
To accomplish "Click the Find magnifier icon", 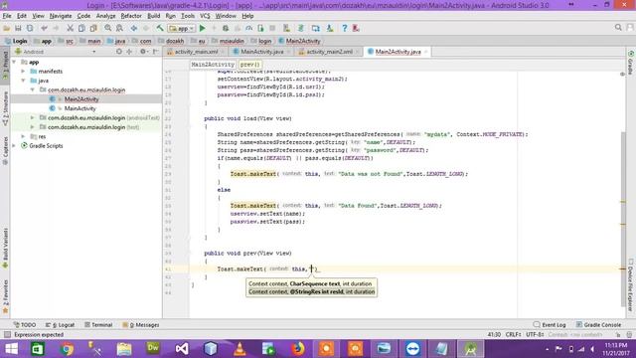I will [108, 28].
